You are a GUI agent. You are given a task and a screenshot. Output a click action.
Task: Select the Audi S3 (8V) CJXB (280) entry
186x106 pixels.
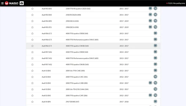(93, 83)
